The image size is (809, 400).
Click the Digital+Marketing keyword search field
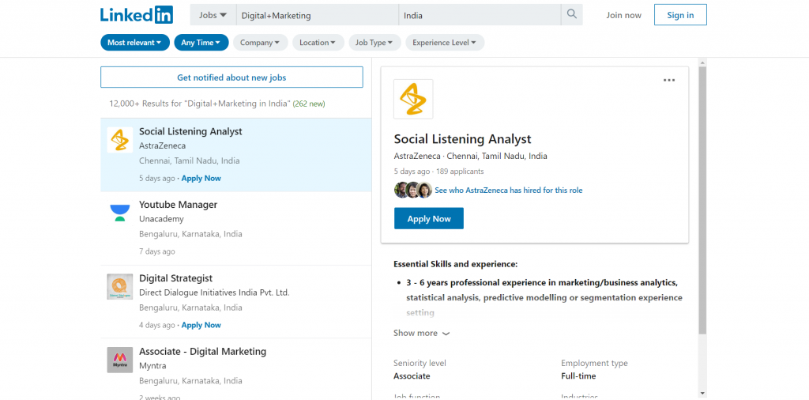(x=318, y=15)
